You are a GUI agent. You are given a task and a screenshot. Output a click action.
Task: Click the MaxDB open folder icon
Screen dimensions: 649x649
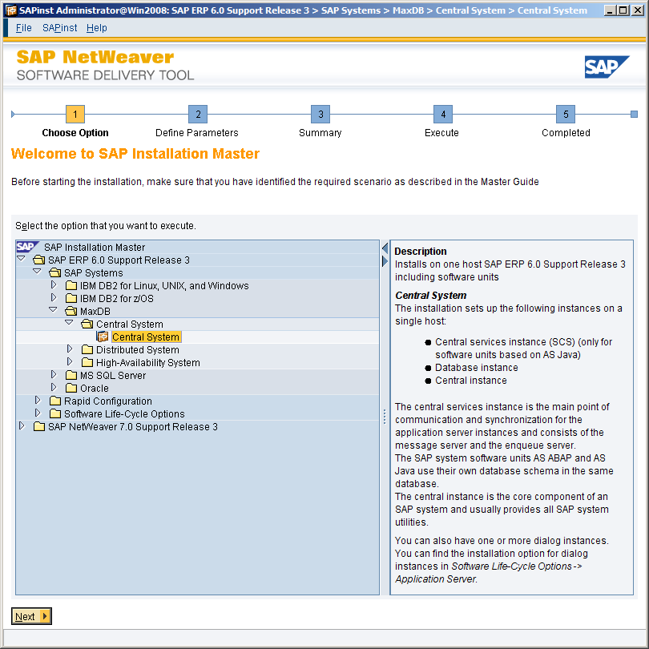pyautogui.click(x=71, y=311)
